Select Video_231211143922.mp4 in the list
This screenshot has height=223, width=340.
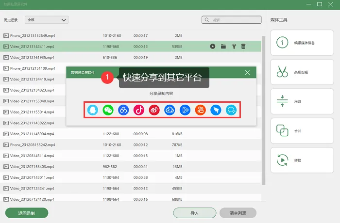(32, 123)
